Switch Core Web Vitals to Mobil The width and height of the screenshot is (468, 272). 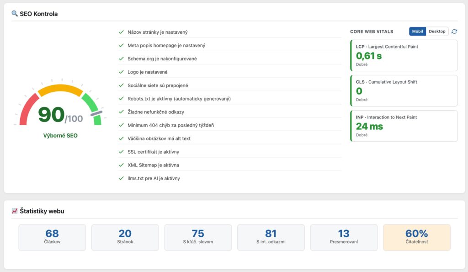point(417,32)
